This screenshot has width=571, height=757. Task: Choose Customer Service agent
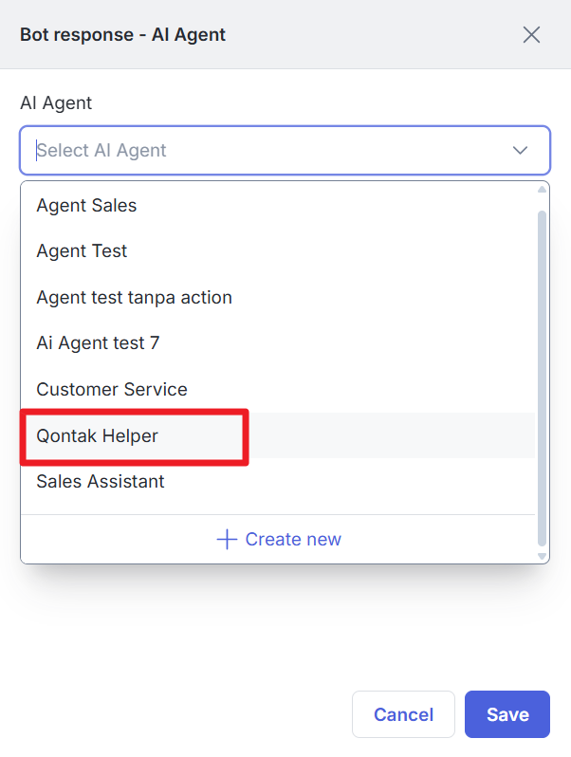(x=112, y=389)
